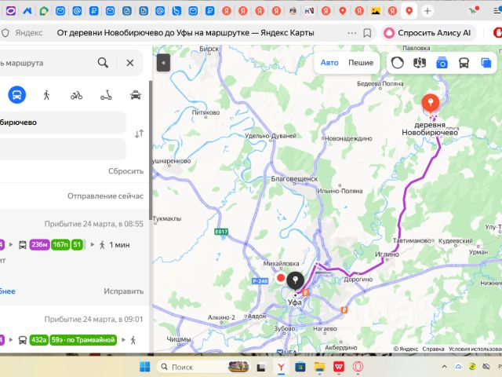Click the Сбросить link
The height and width of the screenshot is (377, 502).
(125, 171)
